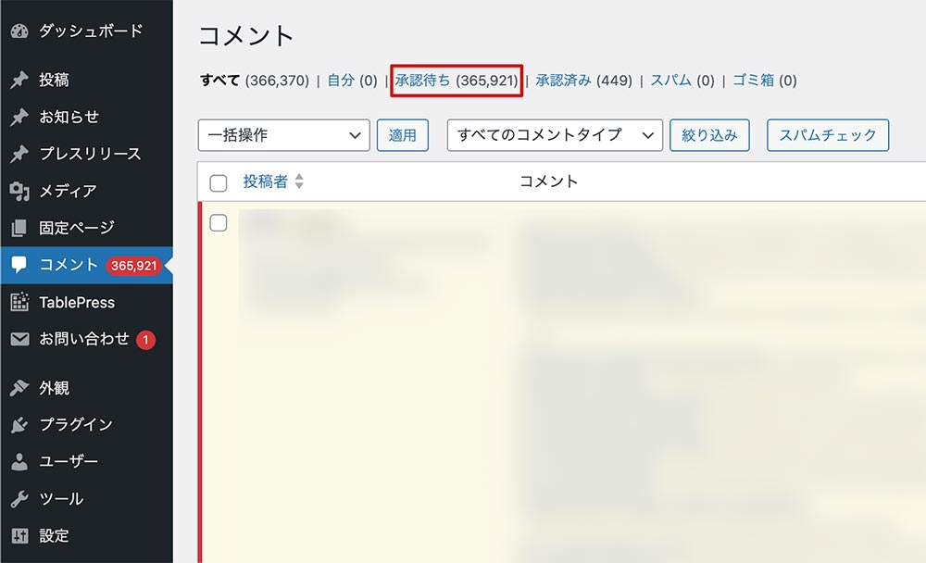
Task: Open the 設定 settings menu
Action: tap(54, 535)
